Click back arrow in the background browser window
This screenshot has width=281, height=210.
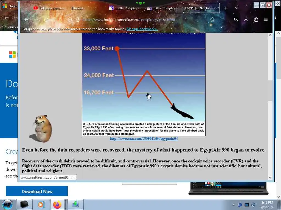point(7,18)
